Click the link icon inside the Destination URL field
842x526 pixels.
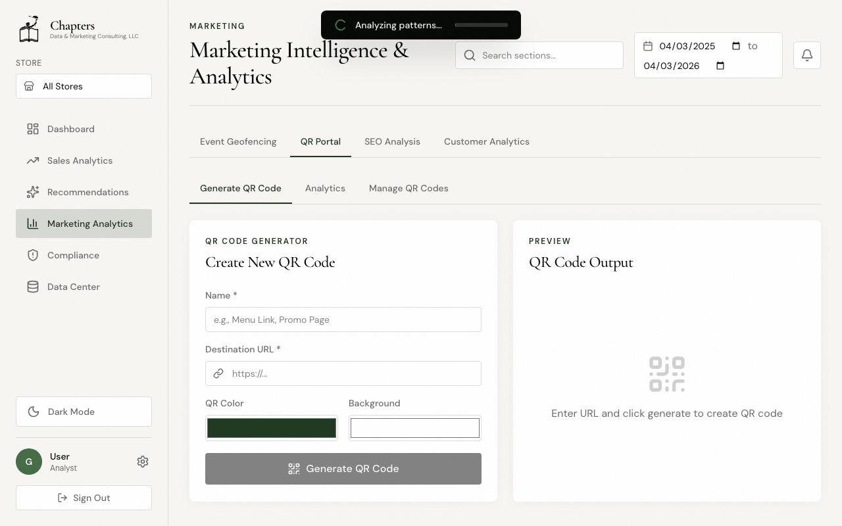pos(218,373)
